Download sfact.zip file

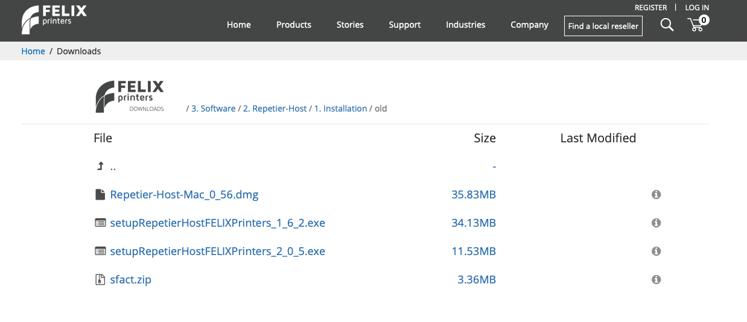pos(130,280)
